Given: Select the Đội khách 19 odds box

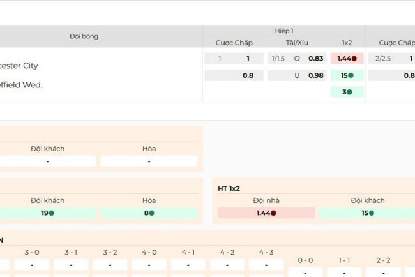Looking at the screenshot, I should pos(48,213).
